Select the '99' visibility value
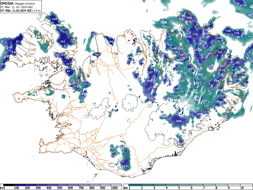The width and height of the screenshot is (253, 190). (x=97, y=55)
